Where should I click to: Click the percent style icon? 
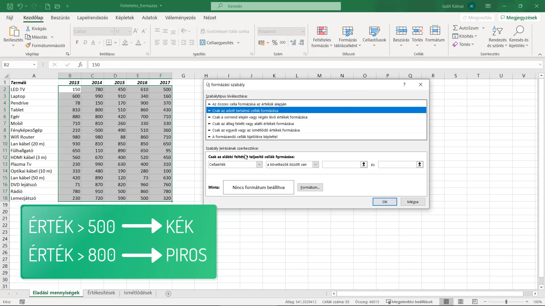pyautogui.click(x=274, y=42)
